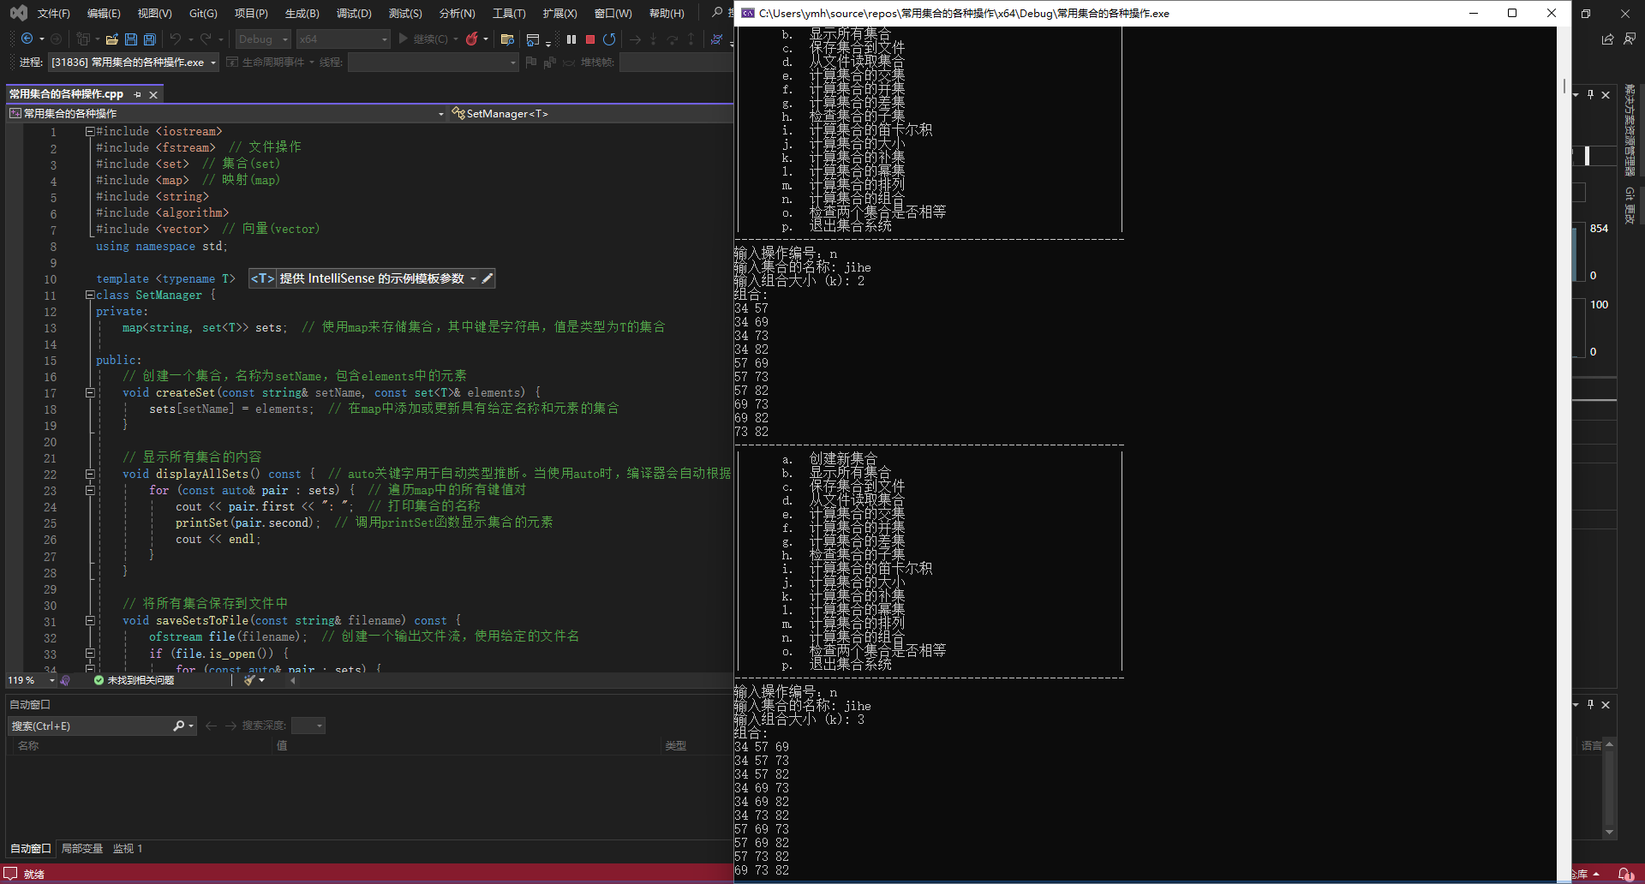Click the menu bar search magnifier icon
The image size is (1645, 884).
coord(717,13)
